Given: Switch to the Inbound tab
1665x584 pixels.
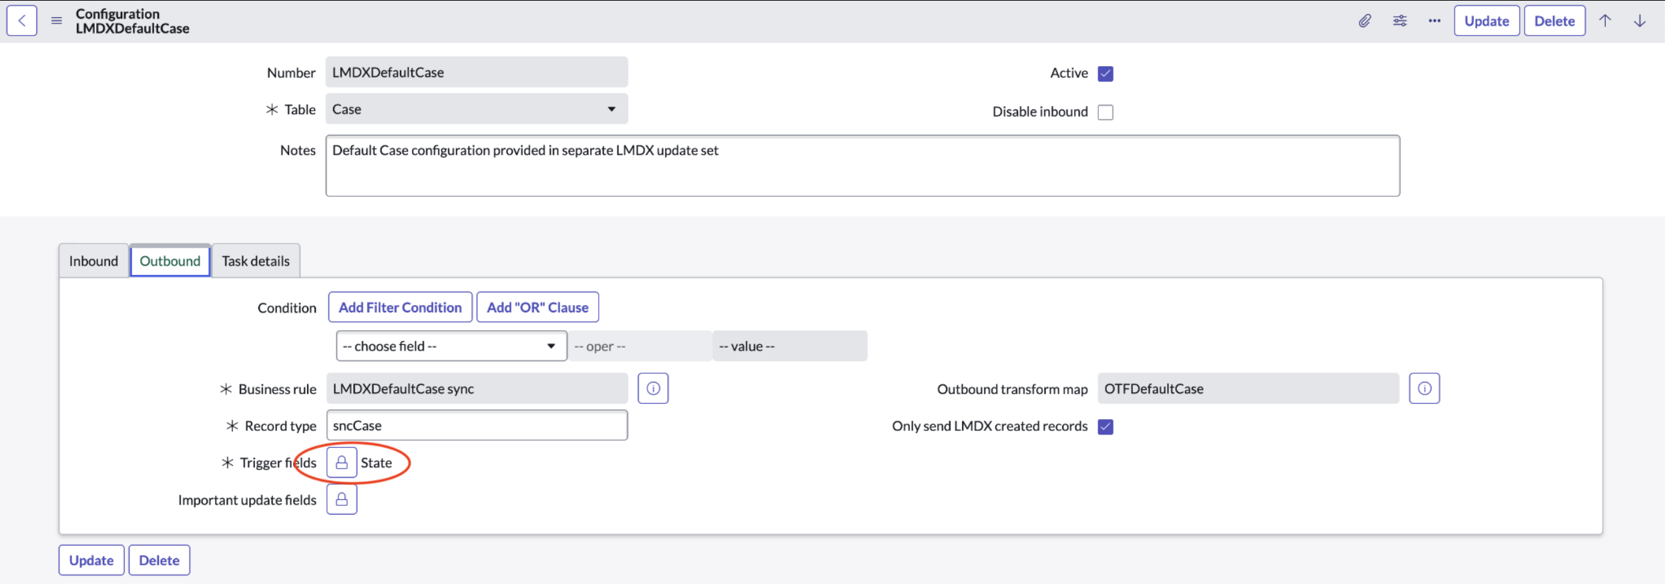Looking at the screenshot, I should coord(93,261).
